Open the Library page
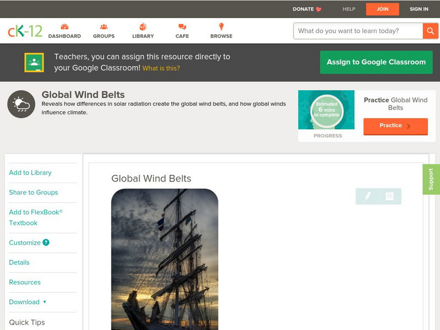Image resolution: width=440 pixels, height=330 pixels. click(x=143, y=31)
